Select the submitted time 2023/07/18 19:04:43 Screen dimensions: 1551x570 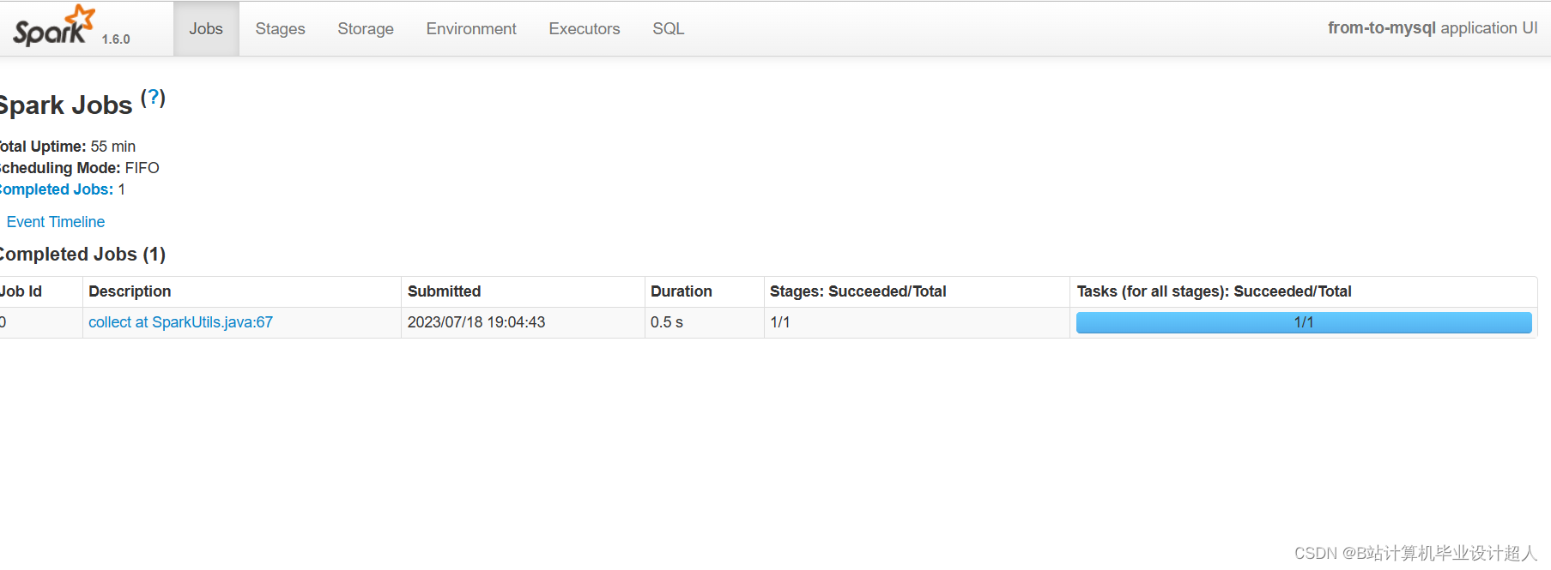[476, 322]
